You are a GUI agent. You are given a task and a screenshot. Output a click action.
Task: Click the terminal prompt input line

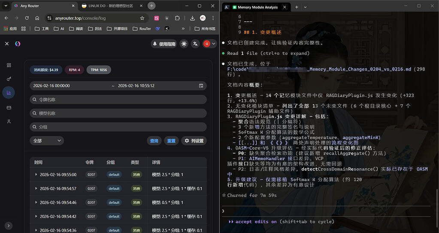(326, 211)
